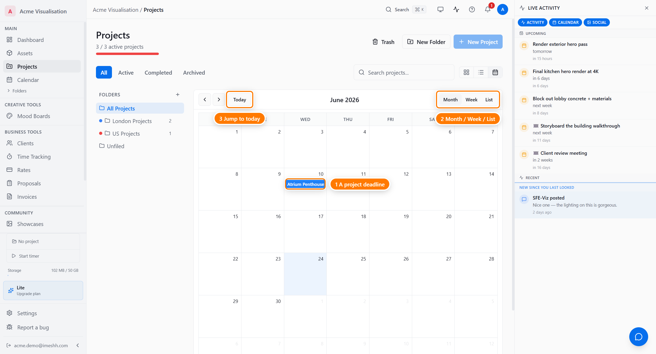Click the June 24 calendar cell
Image resolution: width=656 pixels, height=354 pixels.
click(x=305, y=274)
